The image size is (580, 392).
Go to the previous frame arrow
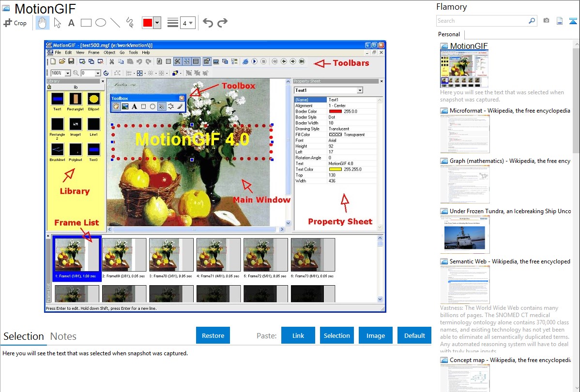coord(284,61)
